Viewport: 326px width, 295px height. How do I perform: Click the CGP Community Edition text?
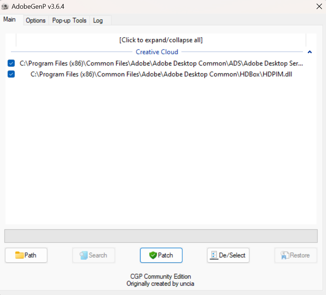point(160,276)
